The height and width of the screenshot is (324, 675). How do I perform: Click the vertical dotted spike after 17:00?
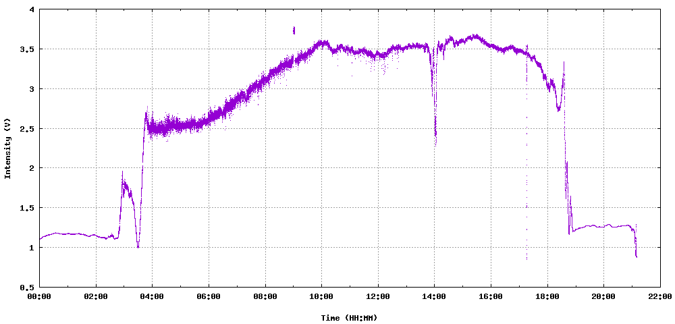tap(526, 153)
